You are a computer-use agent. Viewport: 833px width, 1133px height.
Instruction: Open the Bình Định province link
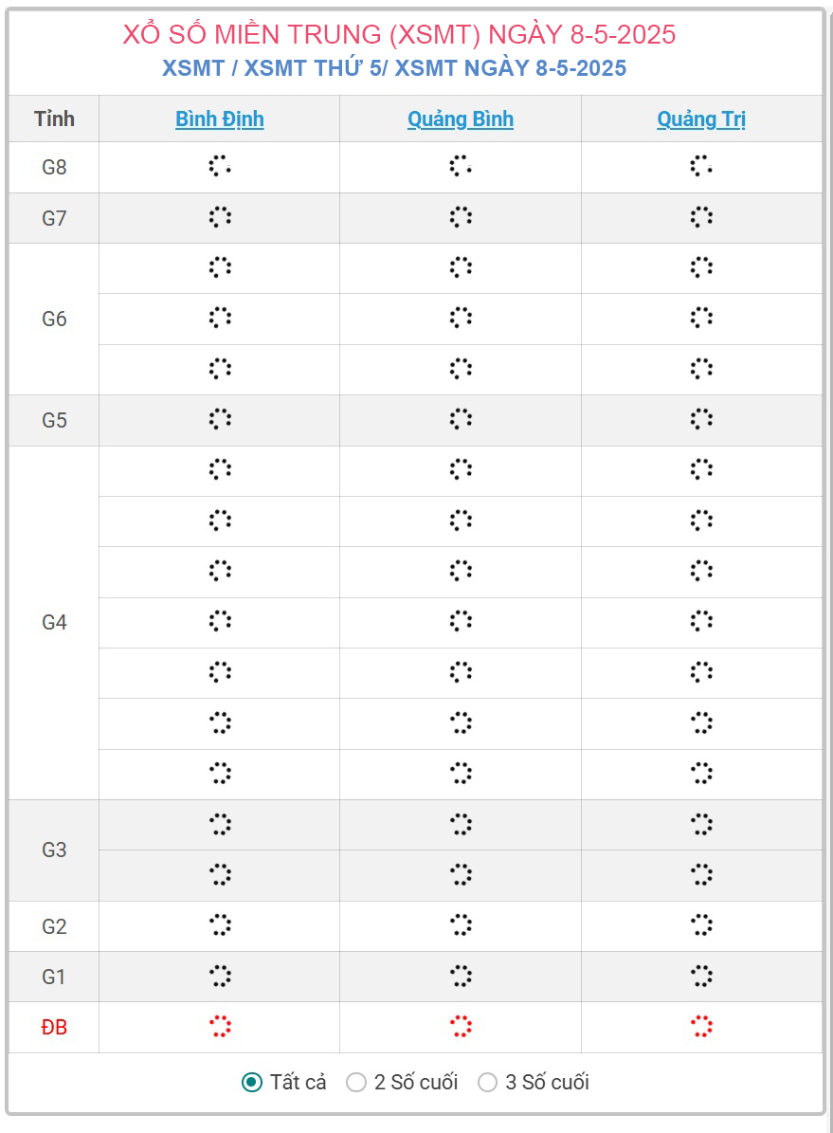click(220, 119)
